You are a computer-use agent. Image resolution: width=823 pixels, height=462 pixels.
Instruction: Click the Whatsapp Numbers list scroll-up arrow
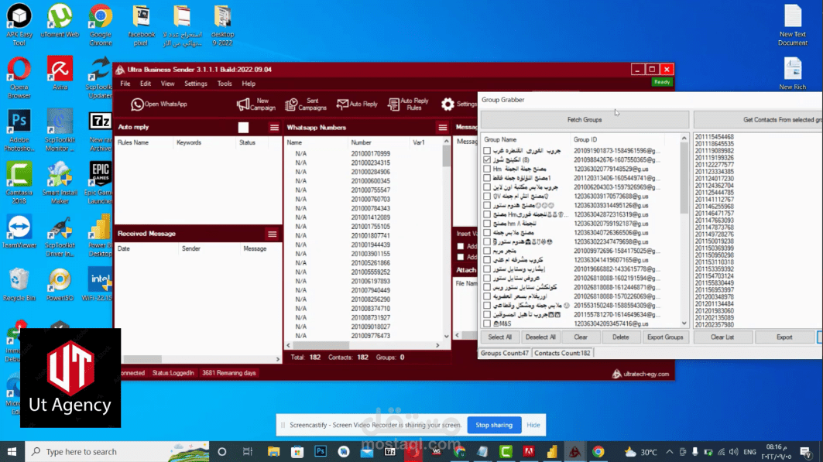pos(446,141)
